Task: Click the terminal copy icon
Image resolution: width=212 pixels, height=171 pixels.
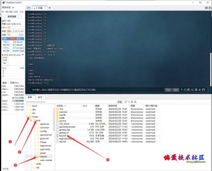Action: point(185,90)
